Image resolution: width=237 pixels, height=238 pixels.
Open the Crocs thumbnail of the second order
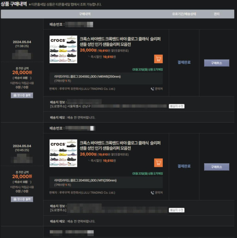[x=63, y=153]
